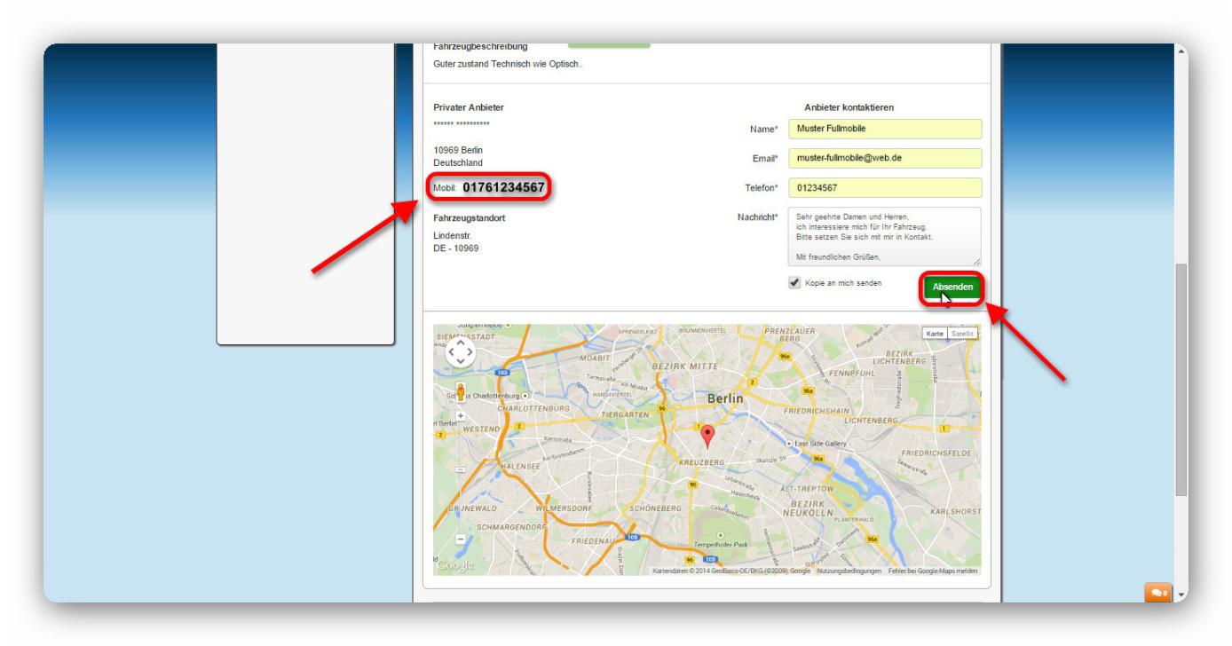
Task: Click into the Email input field
Action: pyautogui.click(x=885, y=159)
